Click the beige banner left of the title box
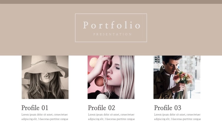Screen dimensions: 222x125 point(37,28)
